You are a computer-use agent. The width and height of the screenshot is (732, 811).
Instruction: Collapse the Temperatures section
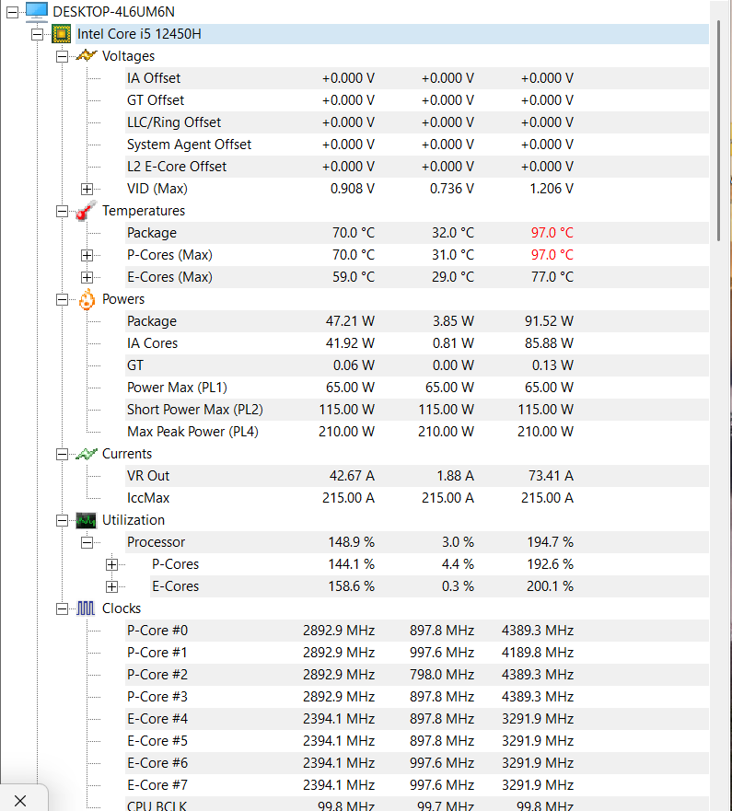coord(62,211)
